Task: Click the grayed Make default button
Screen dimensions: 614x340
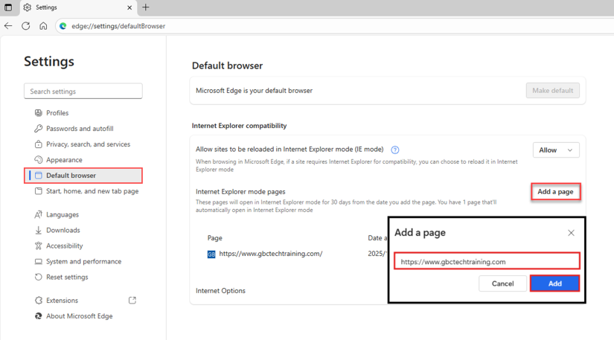Action: click(552, 90)
